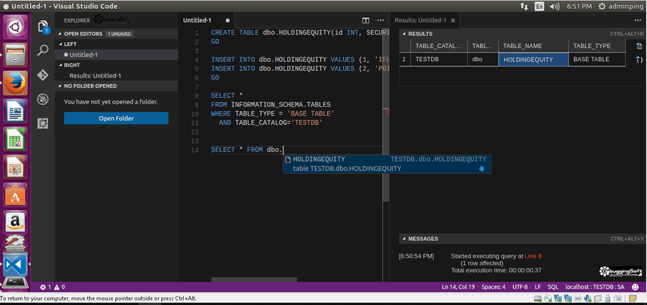Click the Ln 14, Col 19 status item
Screen dimensions: 647x305
[458, 287]
